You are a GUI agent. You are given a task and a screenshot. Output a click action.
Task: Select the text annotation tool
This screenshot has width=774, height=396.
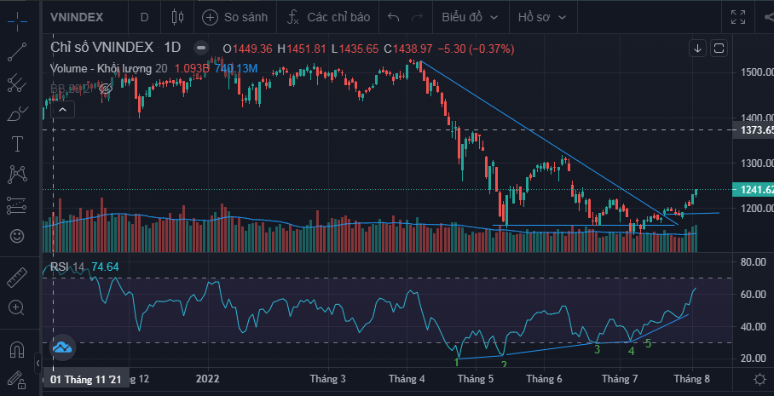[17, 143]
